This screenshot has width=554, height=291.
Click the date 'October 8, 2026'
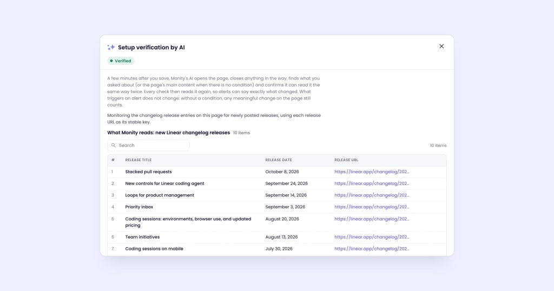pyautogui.click(x=282, y=171)
